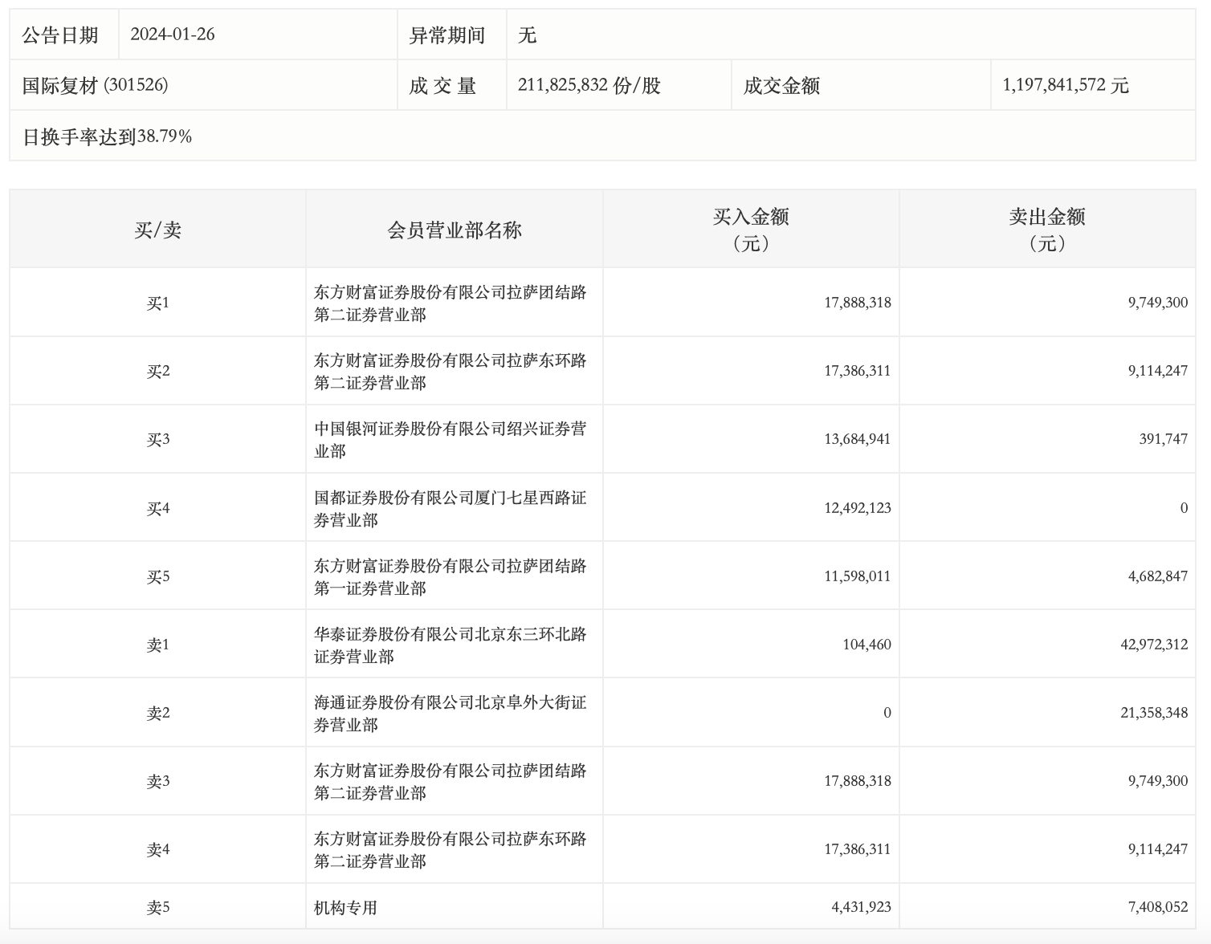Click the 会员营业部名称 column header
Viewport: 1211px width, 944px height.
(x=455, y=230)
